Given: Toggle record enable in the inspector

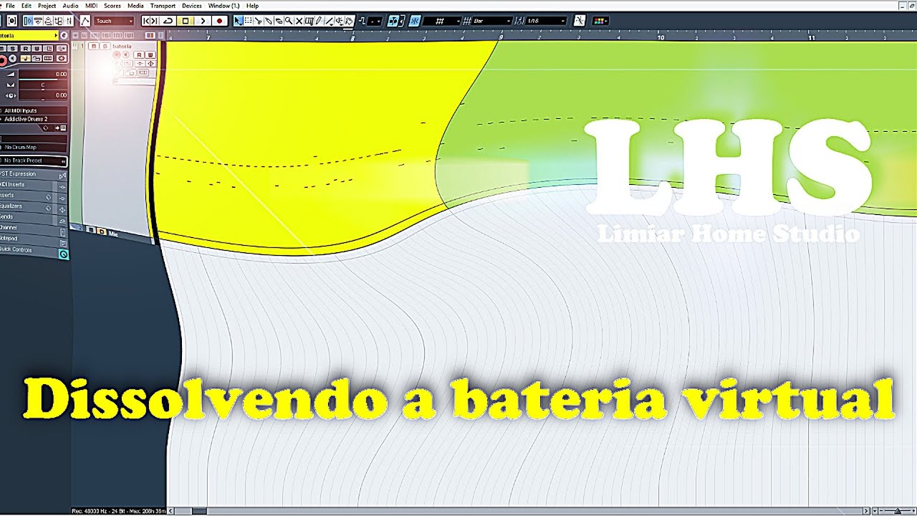Looking at the screenshot, I should tap(2, 60).
